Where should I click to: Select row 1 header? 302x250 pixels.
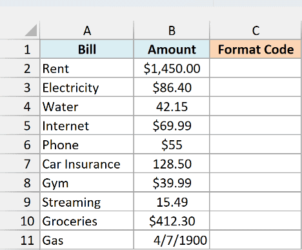(x=20, y=49)
